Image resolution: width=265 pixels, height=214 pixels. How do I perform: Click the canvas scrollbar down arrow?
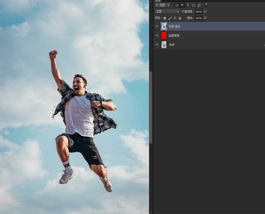151,212
